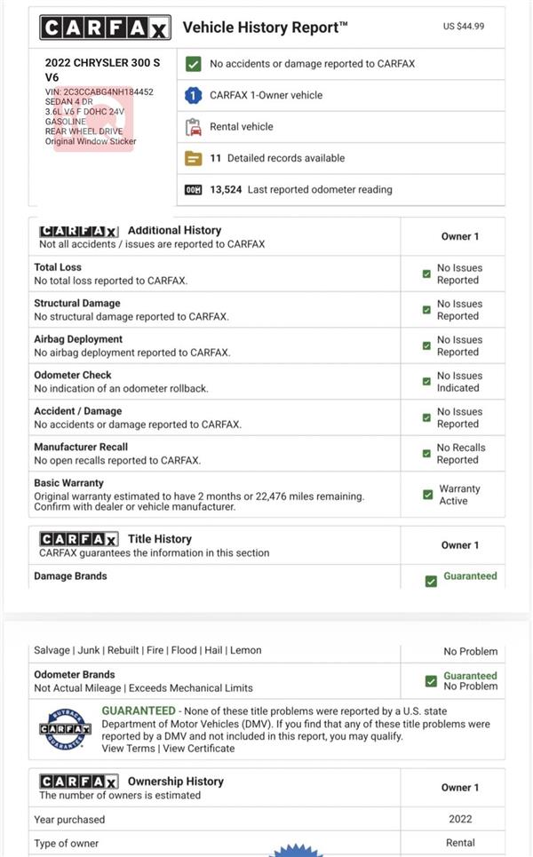This screenshot has height=857, width=533.
Task: Click the Owner 1 column header in Additional History
Action: [460, 236]
